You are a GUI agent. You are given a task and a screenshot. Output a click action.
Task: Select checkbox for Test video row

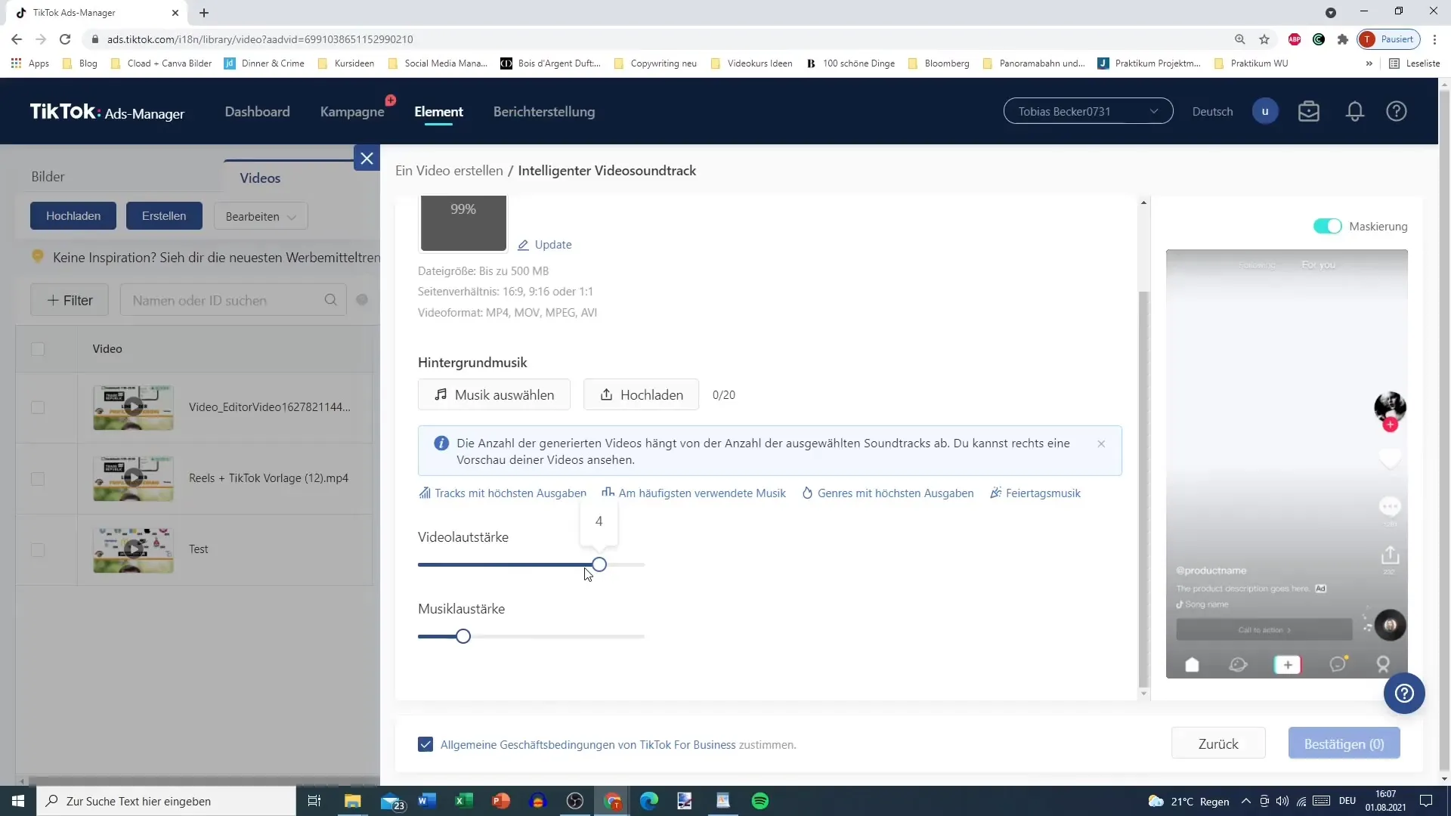click(38, 550)
